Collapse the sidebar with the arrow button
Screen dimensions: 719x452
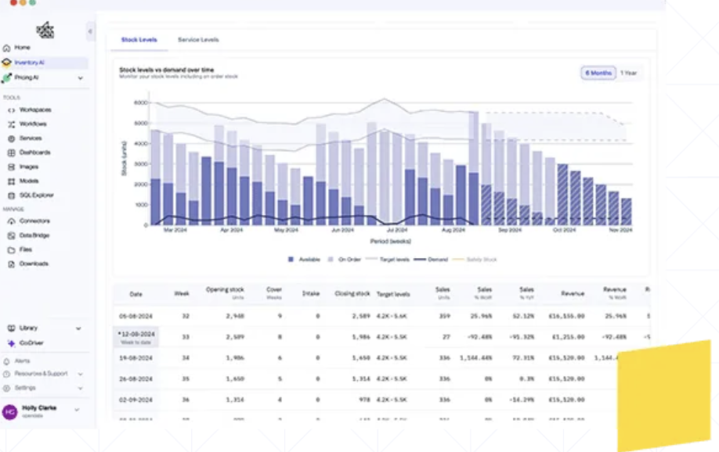click(90, 31)
